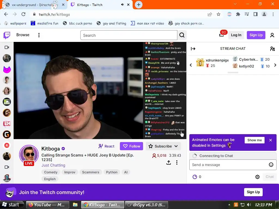Open xdrunkenpigx gifter entry
Viewport: 279px width, 209px height.
click(213, 63)
